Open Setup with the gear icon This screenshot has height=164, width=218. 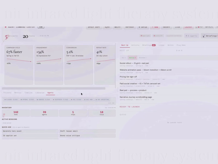coord(143,27)
